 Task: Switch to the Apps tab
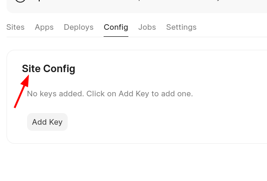point(44,27)
